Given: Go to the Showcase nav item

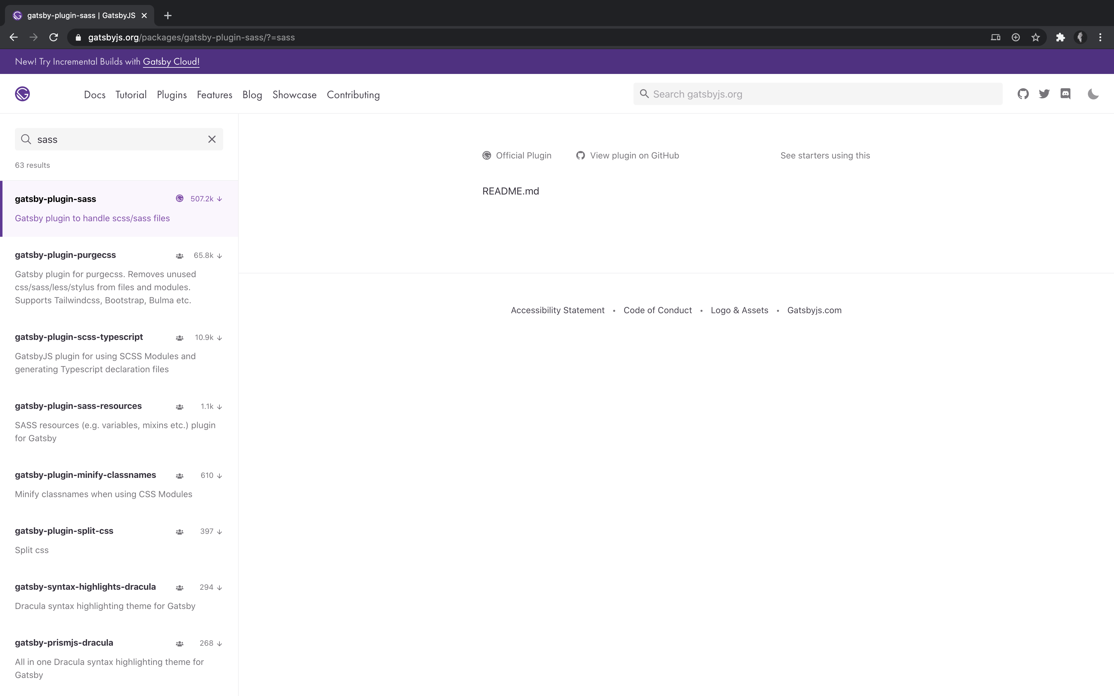Looking at the screenshot, I should coord(294,95).
